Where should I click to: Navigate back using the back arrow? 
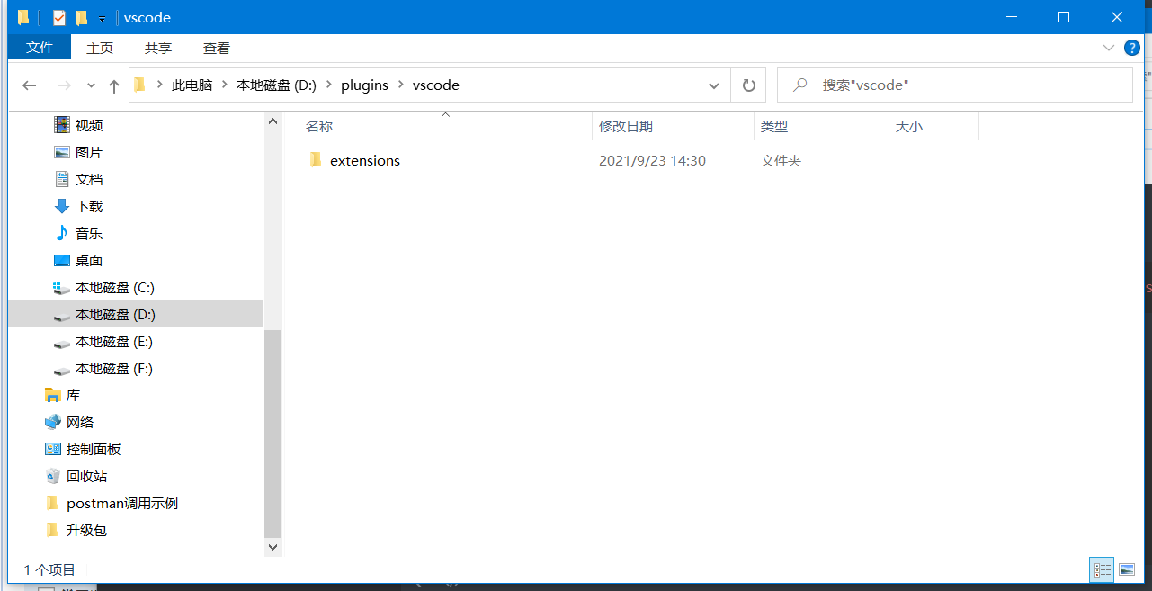click(x=29, y=85)
